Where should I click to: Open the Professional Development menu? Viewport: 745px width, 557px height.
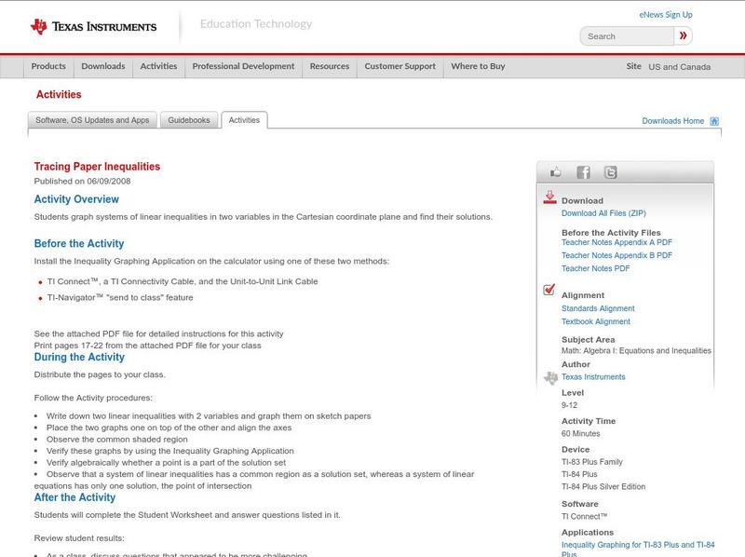click(243, 66)
